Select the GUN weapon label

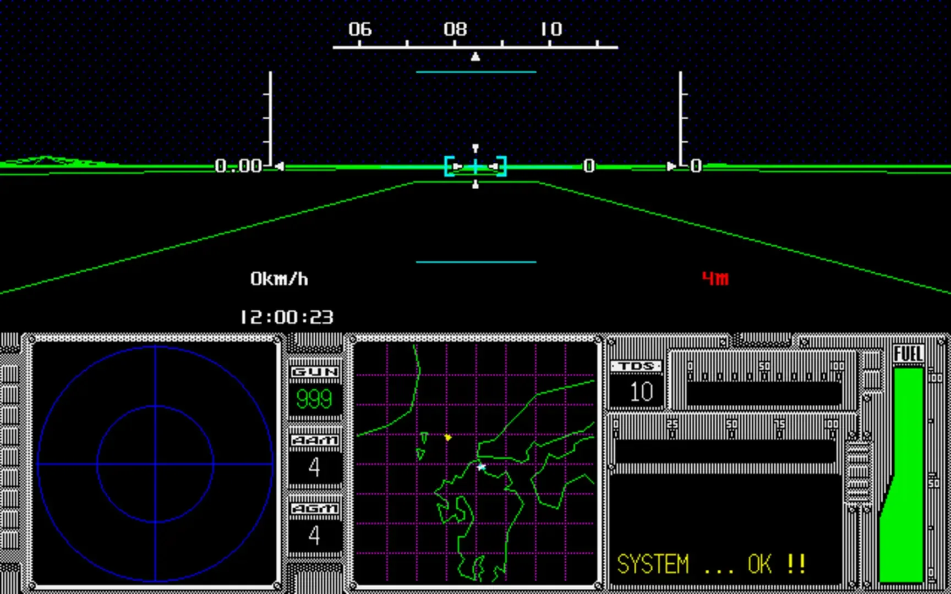(x=314, y=372)
